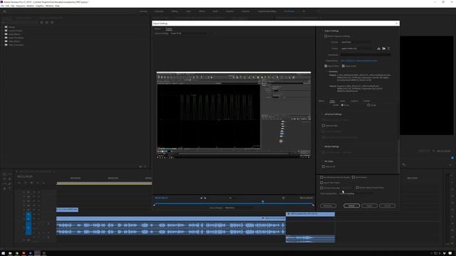
Task: Click the workspace overflow chevrons in top bar
Action: (318, 11)
